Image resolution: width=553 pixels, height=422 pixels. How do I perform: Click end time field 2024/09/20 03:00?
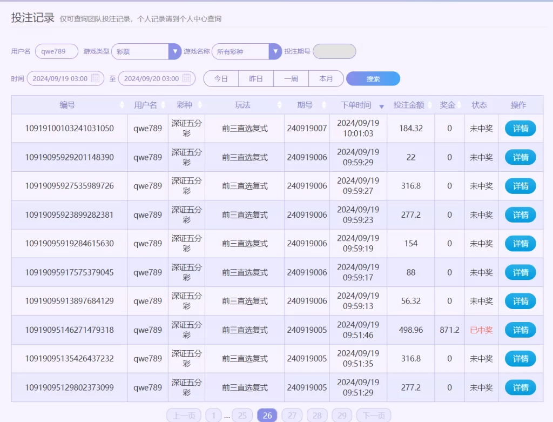click(157, 78)
